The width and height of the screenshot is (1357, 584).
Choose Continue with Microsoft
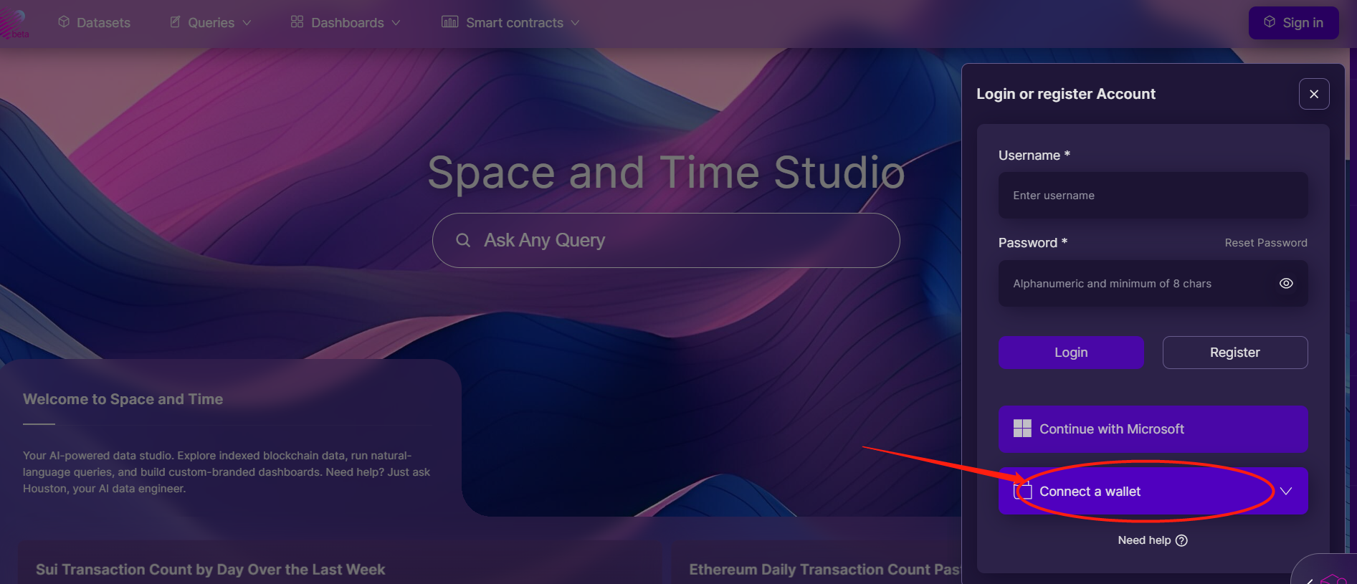pos(1153,429)
